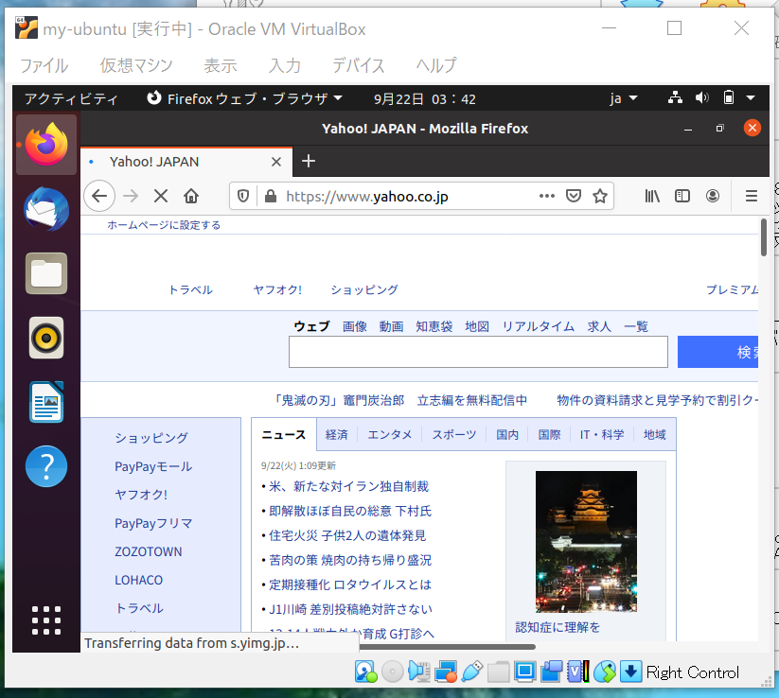Select 画像 search type

click(354, 326)
